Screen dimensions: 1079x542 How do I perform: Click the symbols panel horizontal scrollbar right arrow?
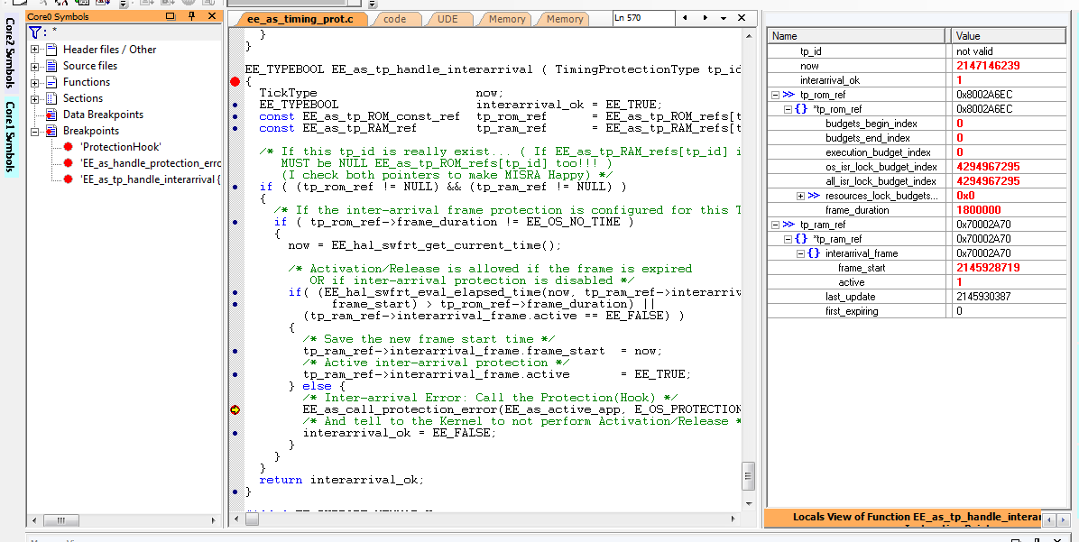point(213,520)
